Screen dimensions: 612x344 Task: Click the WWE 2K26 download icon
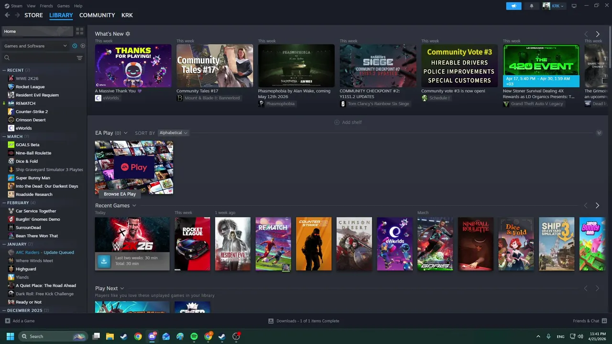click(103, 261)
